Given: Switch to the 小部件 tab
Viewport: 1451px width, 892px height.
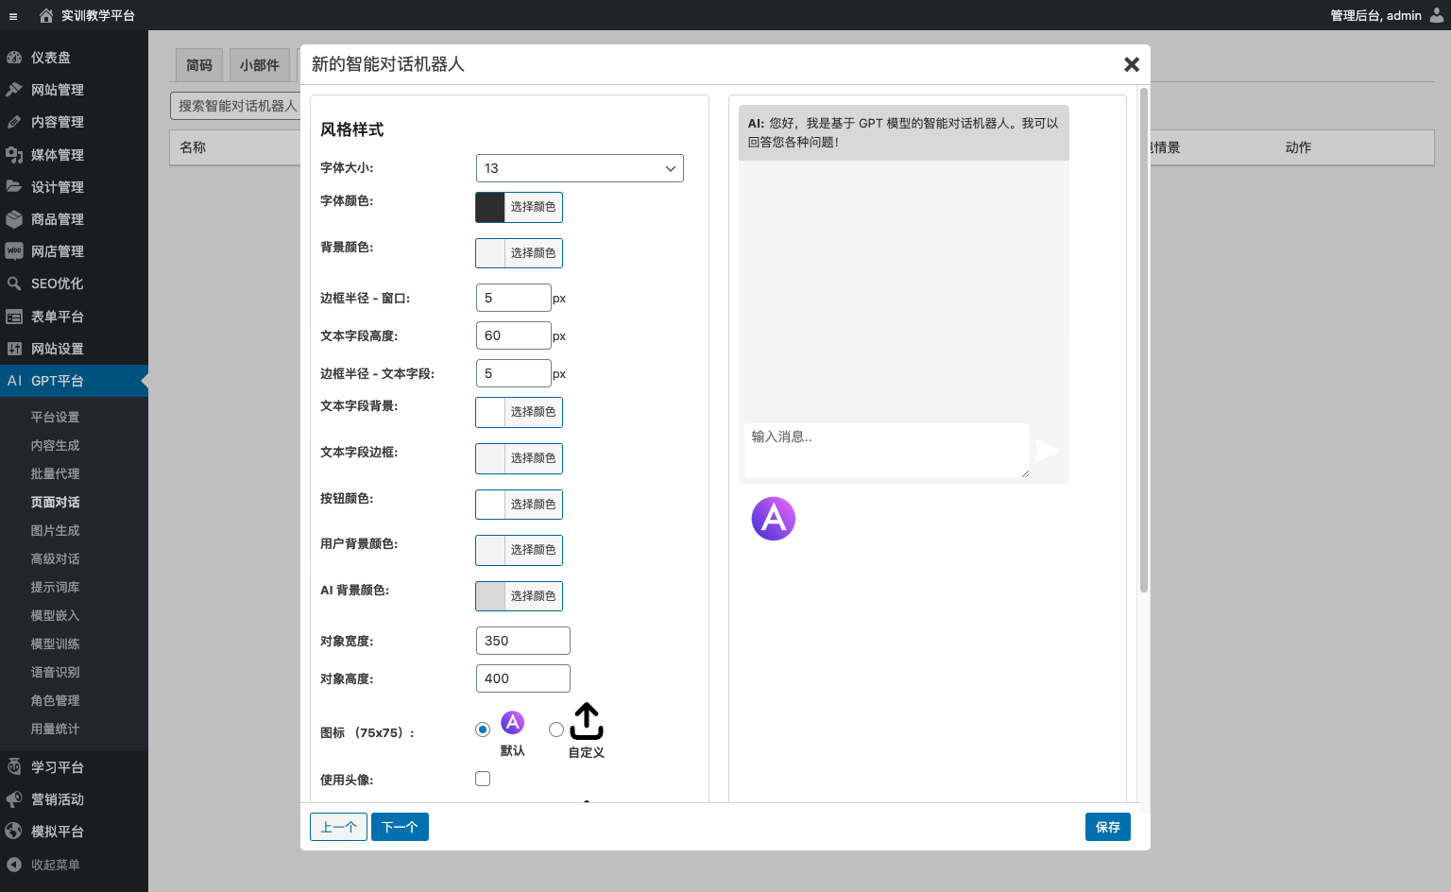Looking at the screenshot, I should point(260,65).
